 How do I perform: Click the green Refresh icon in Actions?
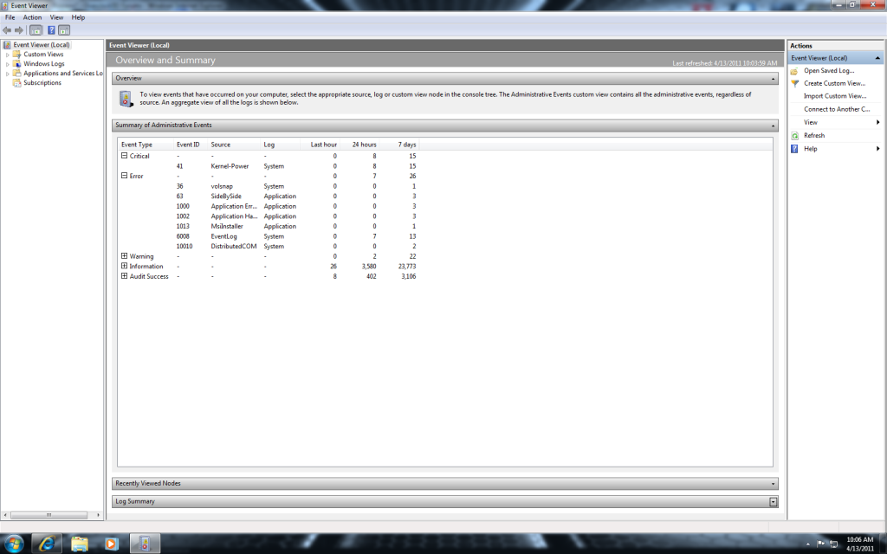pos(794,136)
